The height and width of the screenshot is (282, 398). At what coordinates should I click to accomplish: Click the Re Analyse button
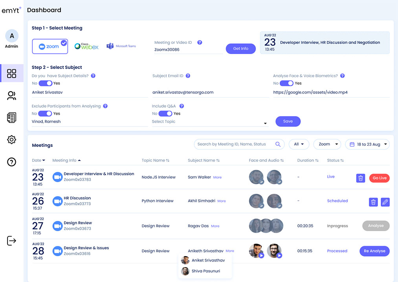click(x=374, y=251)
